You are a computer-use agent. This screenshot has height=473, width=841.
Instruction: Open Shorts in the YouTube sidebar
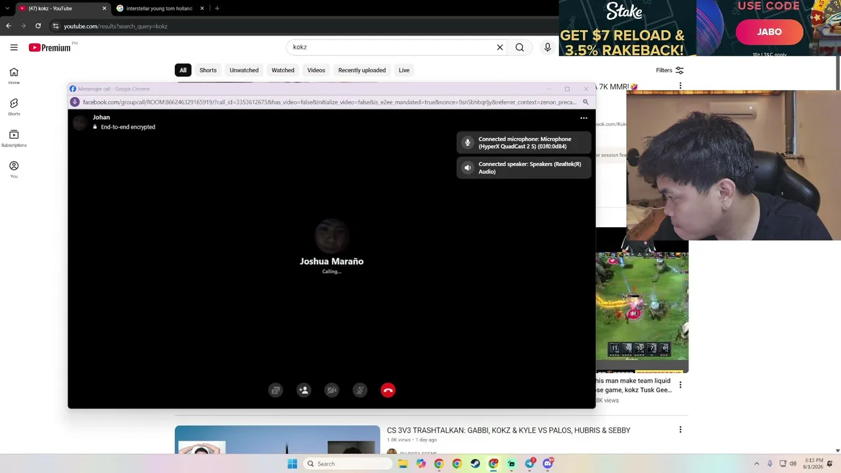14,107
